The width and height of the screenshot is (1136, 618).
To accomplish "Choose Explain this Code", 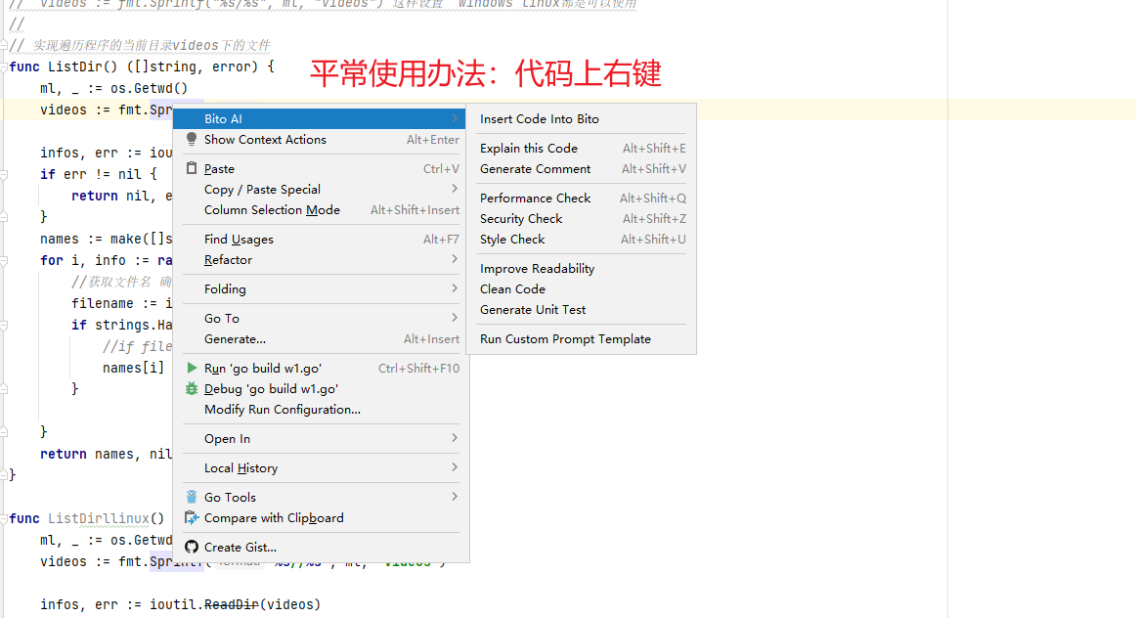I will [582, 148].
